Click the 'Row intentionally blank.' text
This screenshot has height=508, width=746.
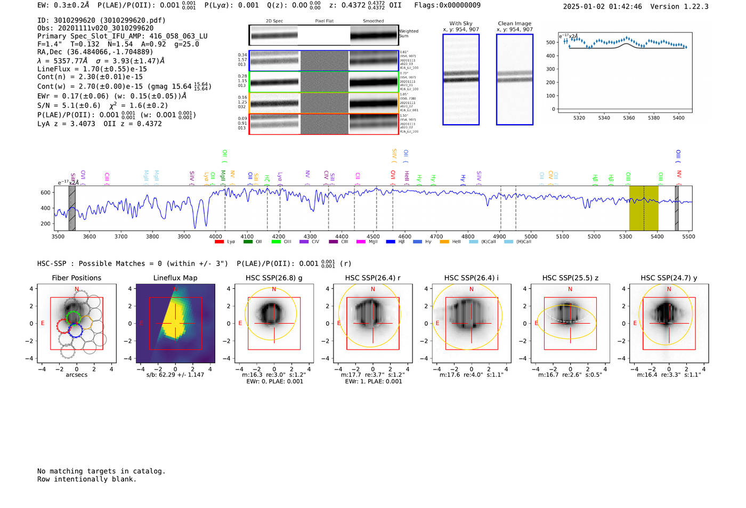pos(87,479)
